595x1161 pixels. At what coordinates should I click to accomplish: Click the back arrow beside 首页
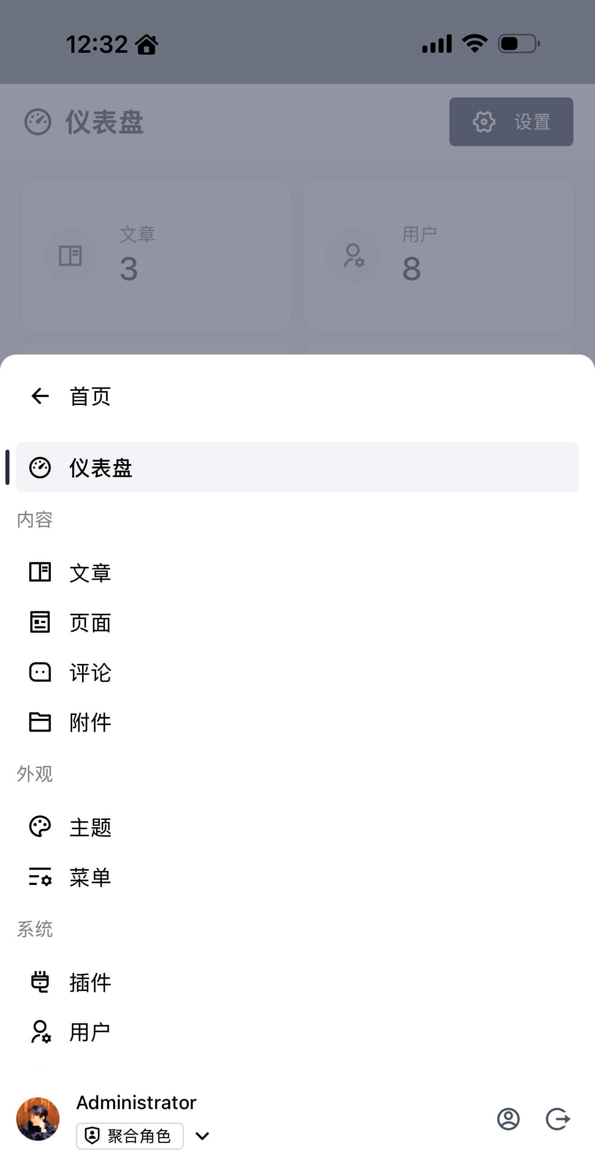pyautogui.click(x=40, y=396)
